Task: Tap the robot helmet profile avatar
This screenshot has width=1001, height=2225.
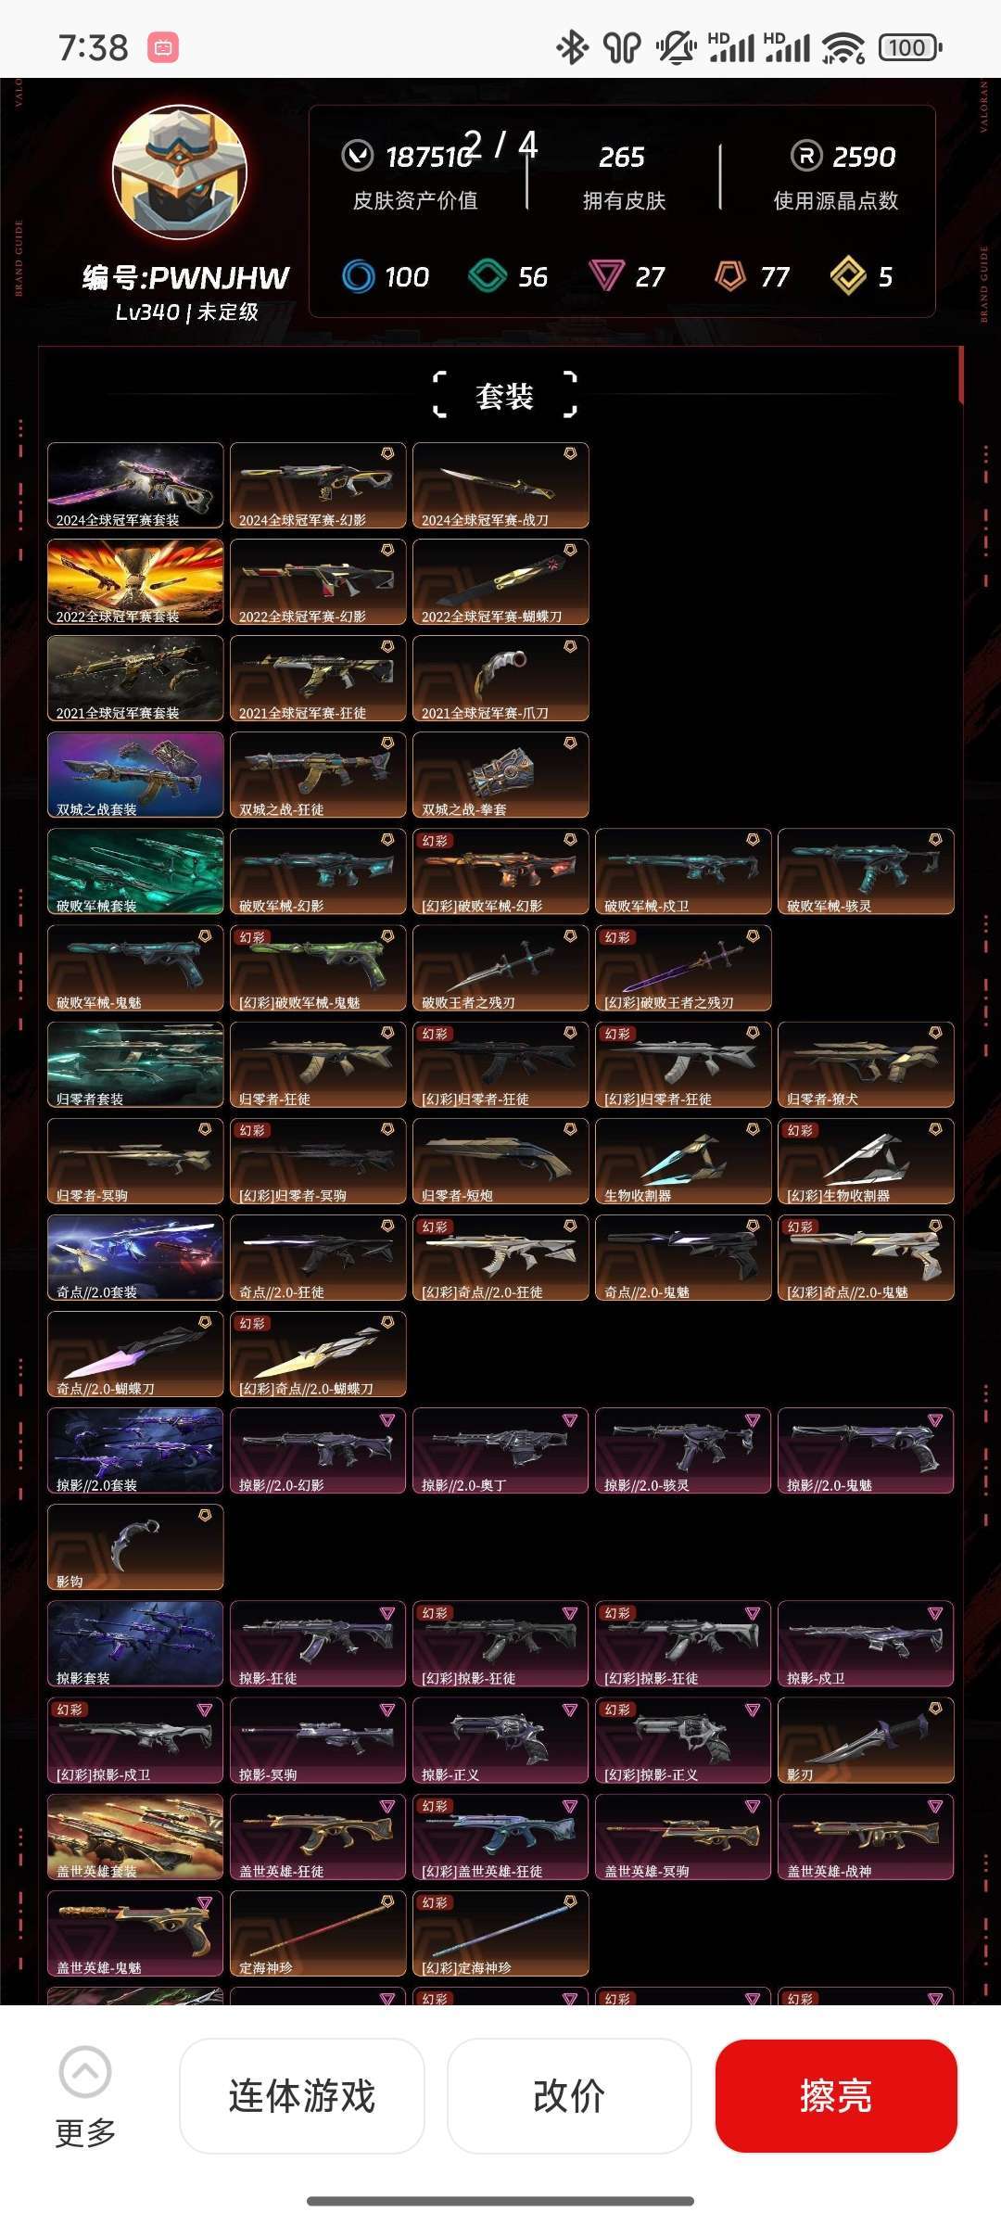Action: tap(180, 172)
